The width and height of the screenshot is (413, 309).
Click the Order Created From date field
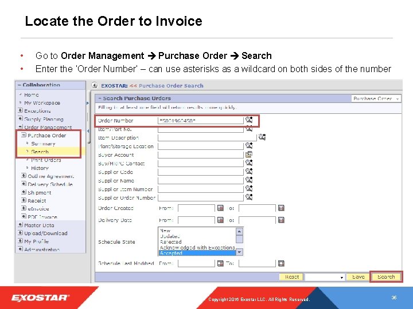[197, 208]
